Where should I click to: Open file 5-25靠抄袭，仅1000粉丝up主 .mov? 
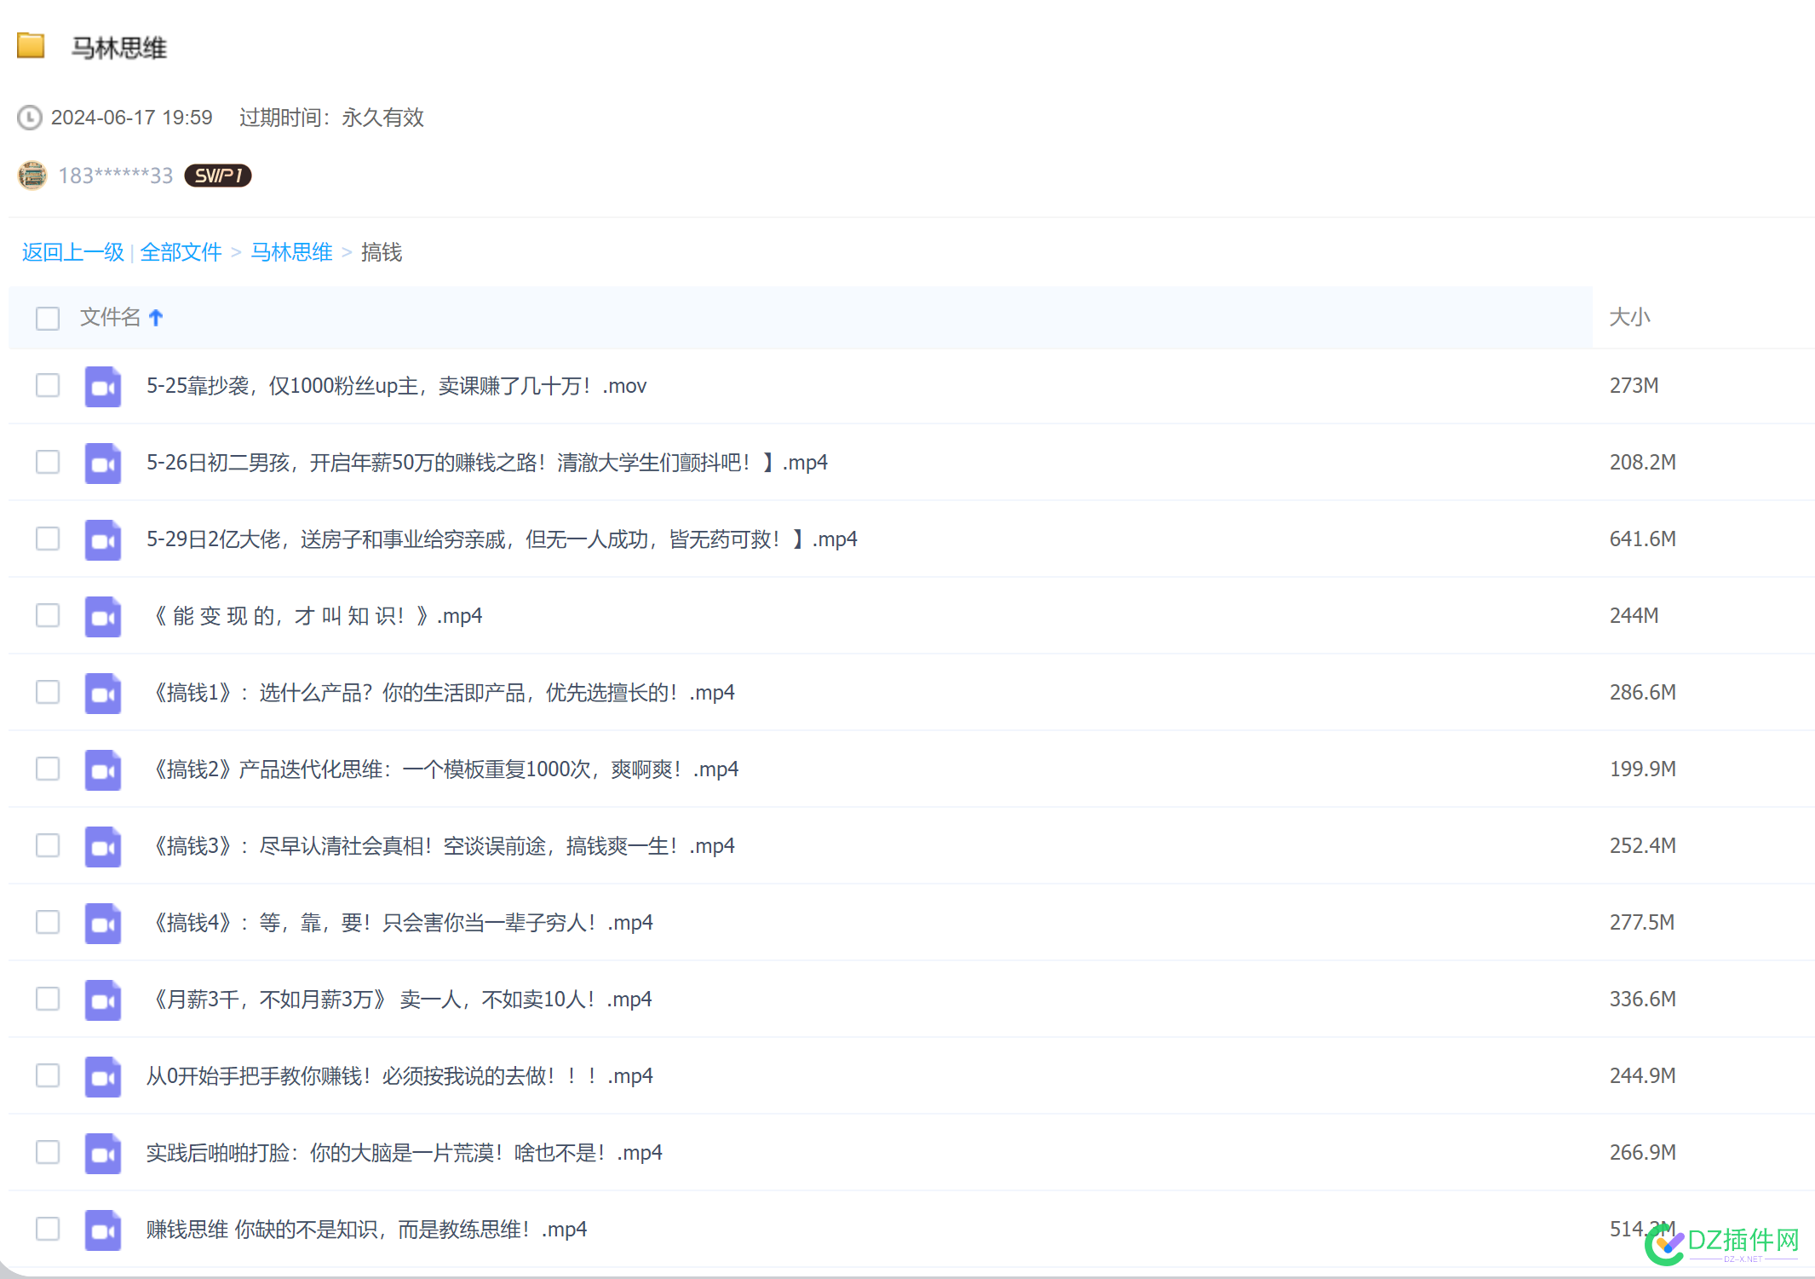click(396, 386)
